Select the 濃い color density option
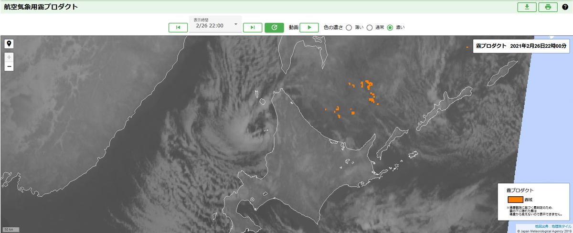The width and height of the screenshot is (573, 233). (x=390, y=28)
